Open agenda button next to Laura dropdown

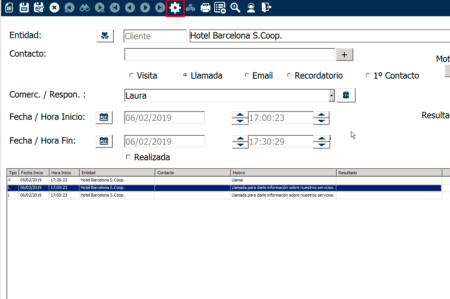(x=346, y=96)
